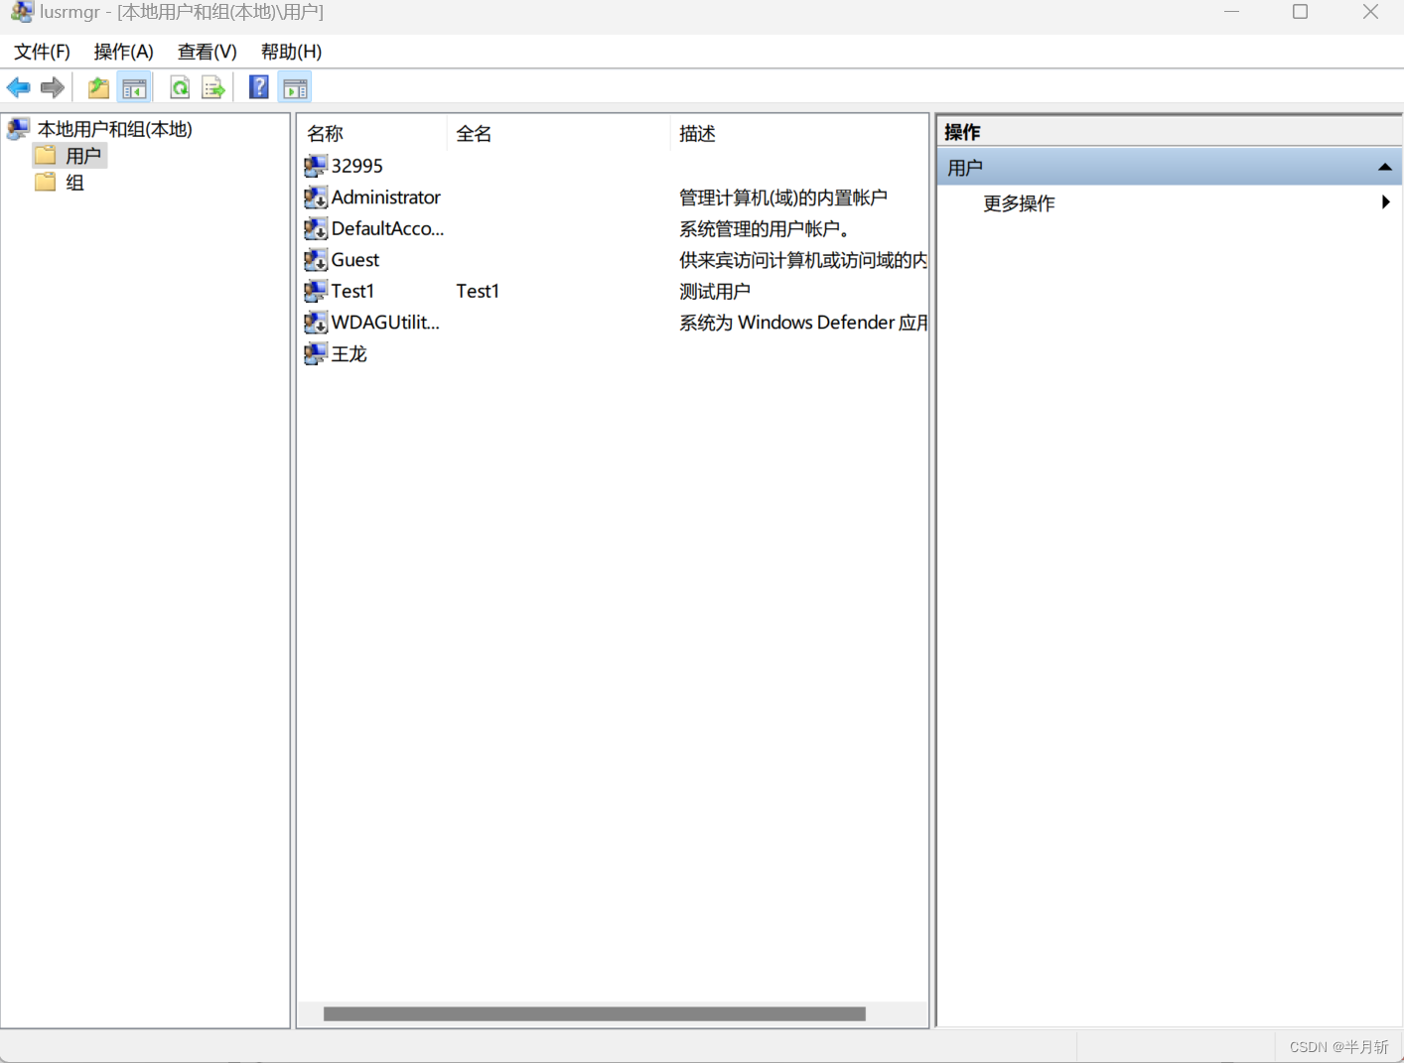The height and width of the screenshot is (1063, 1404).
Task: Click the 32995 user account icon
Action: pyautogui.click(x=316, y=166)
